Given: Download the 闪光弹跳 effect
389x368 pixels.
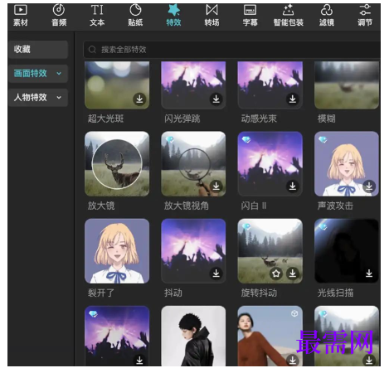Looking at the screenshot, I should pyautogui.click(x=216, y=99).
